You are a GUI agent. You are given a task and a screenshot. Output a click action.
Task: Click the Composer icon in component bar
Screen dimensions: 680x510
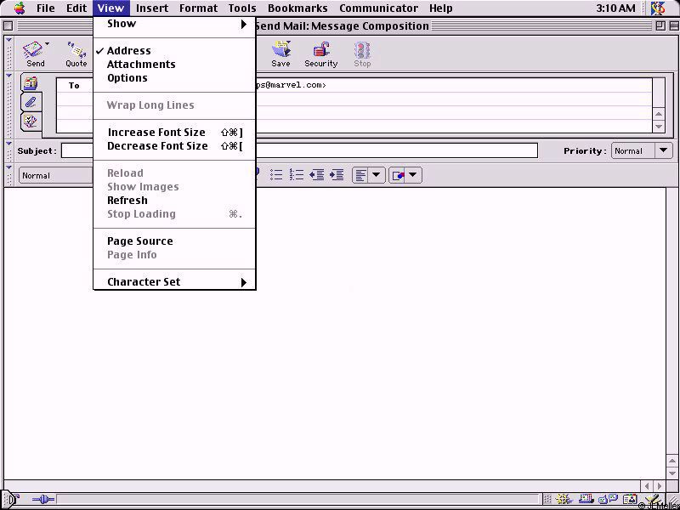point(652,500)
